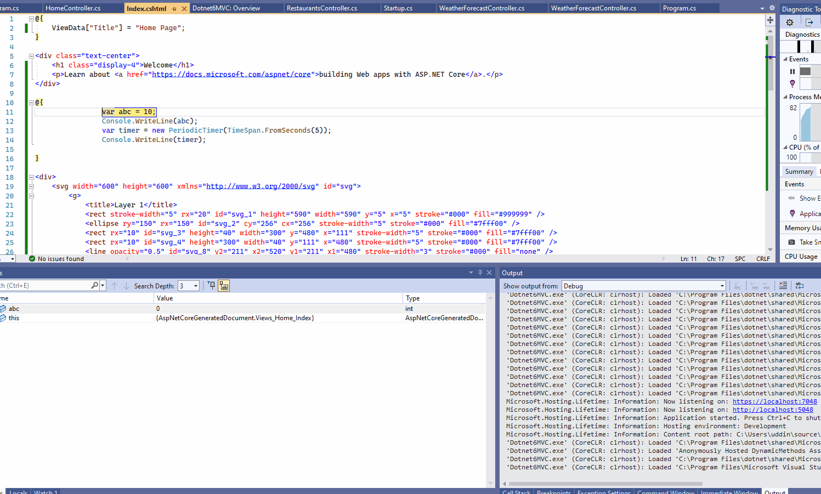Collapse the Razor code block at line 10
The width and height of the screenshot is (821, 494).
(31, 103)
